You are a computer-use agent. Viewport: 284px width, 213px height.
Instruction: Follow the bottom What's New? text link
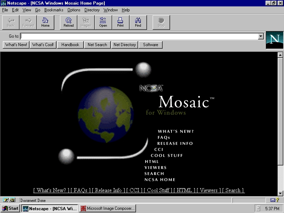point(51,190)
